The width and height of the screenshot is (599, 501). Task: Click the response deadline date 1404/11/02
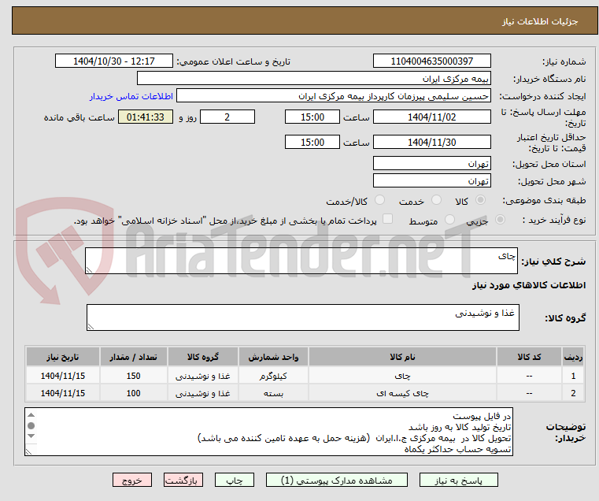tap(431, 117)
